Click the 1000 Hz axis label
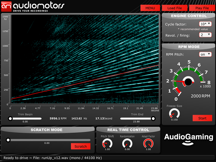216x162 pixels. point(5,46)
